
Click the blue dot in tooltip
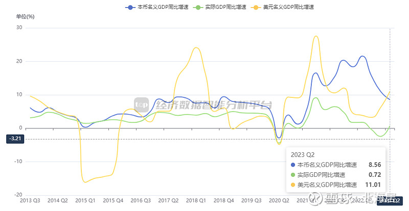[x=292, y=165]
